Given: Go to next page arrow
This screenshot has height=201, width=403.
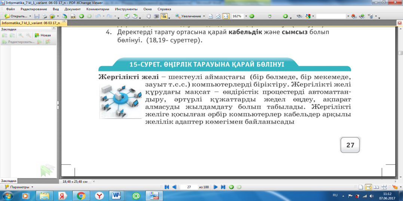Looking at the screenshot, I should (x=216, y=187).
